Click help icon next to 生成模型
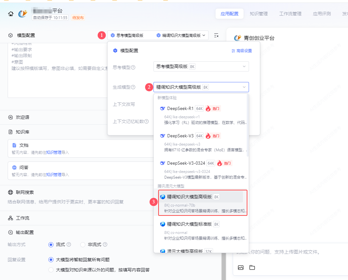Viewport: 348px width, 280px height. [x=133, y=87]
